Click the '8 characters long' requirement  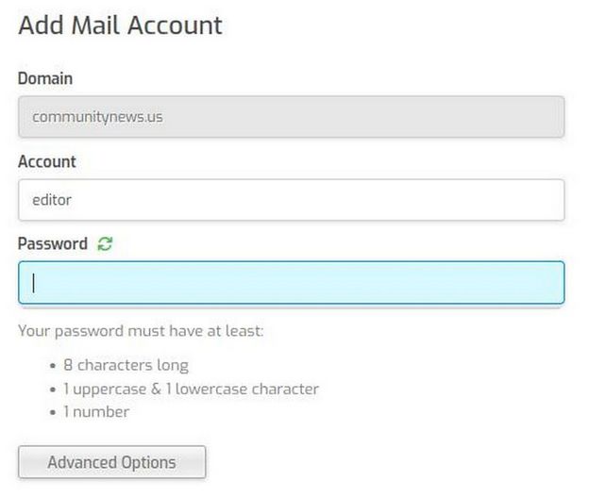[x=126, y=365]
